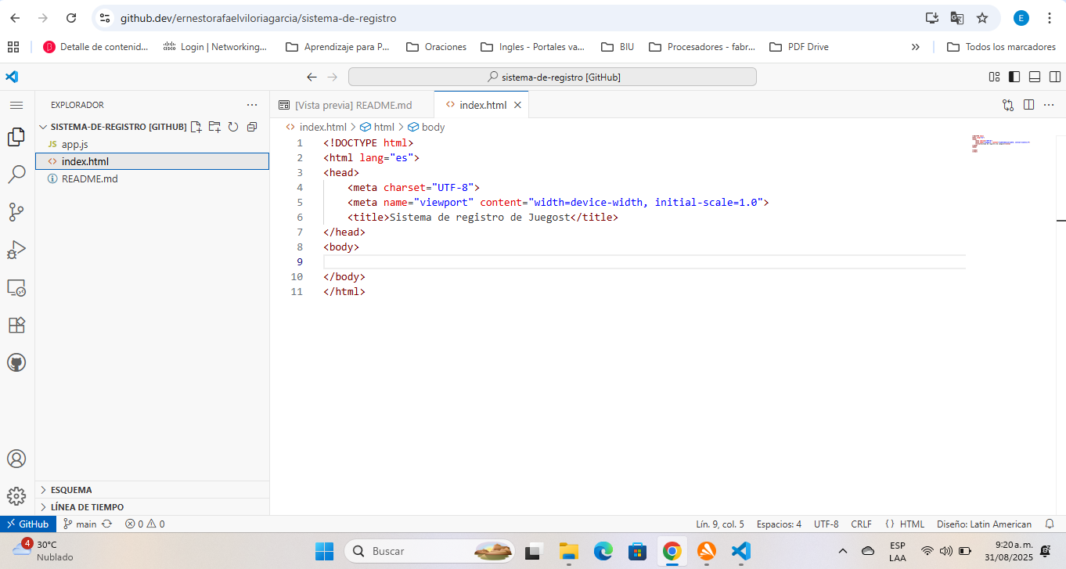Open PDF Drive bookmark folder
This screenshot has height=569, width=1066.
[799, 47]
